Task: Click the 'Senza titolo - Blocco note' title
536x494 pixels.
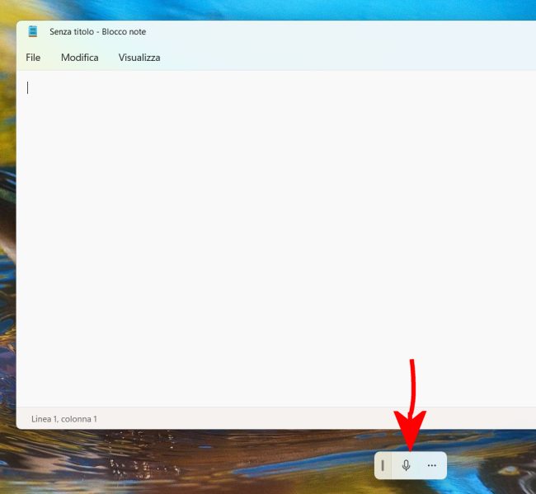Action: click(x=98, y=32)
